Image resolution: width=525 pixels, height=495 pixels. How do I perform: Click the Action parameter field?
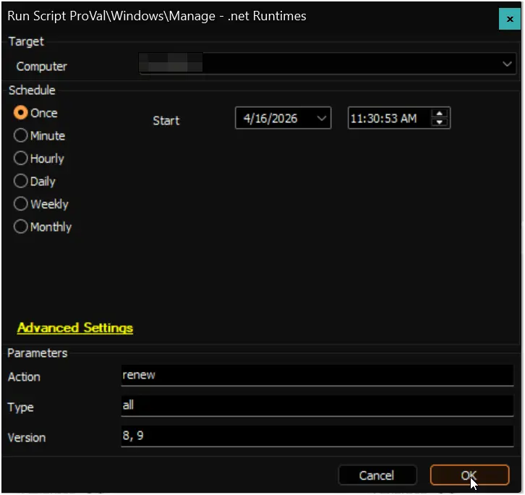click(317, 376)
